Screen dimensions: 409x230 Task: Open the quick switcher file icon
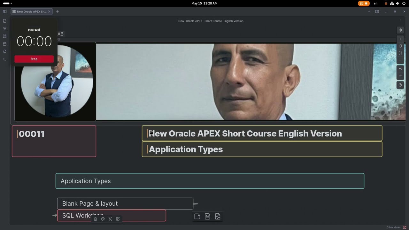(x=4, y=21)
